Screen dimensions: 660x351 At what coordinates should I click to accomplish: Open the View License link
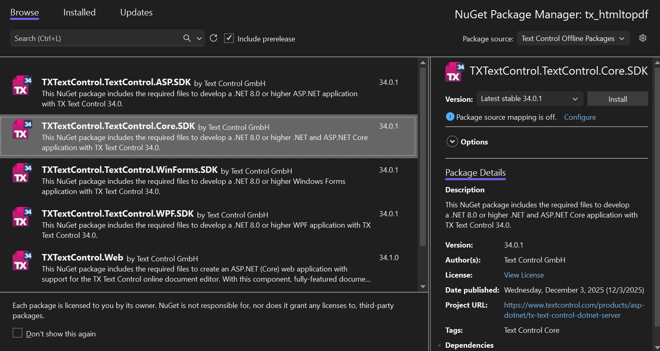[x=524, y=275]
